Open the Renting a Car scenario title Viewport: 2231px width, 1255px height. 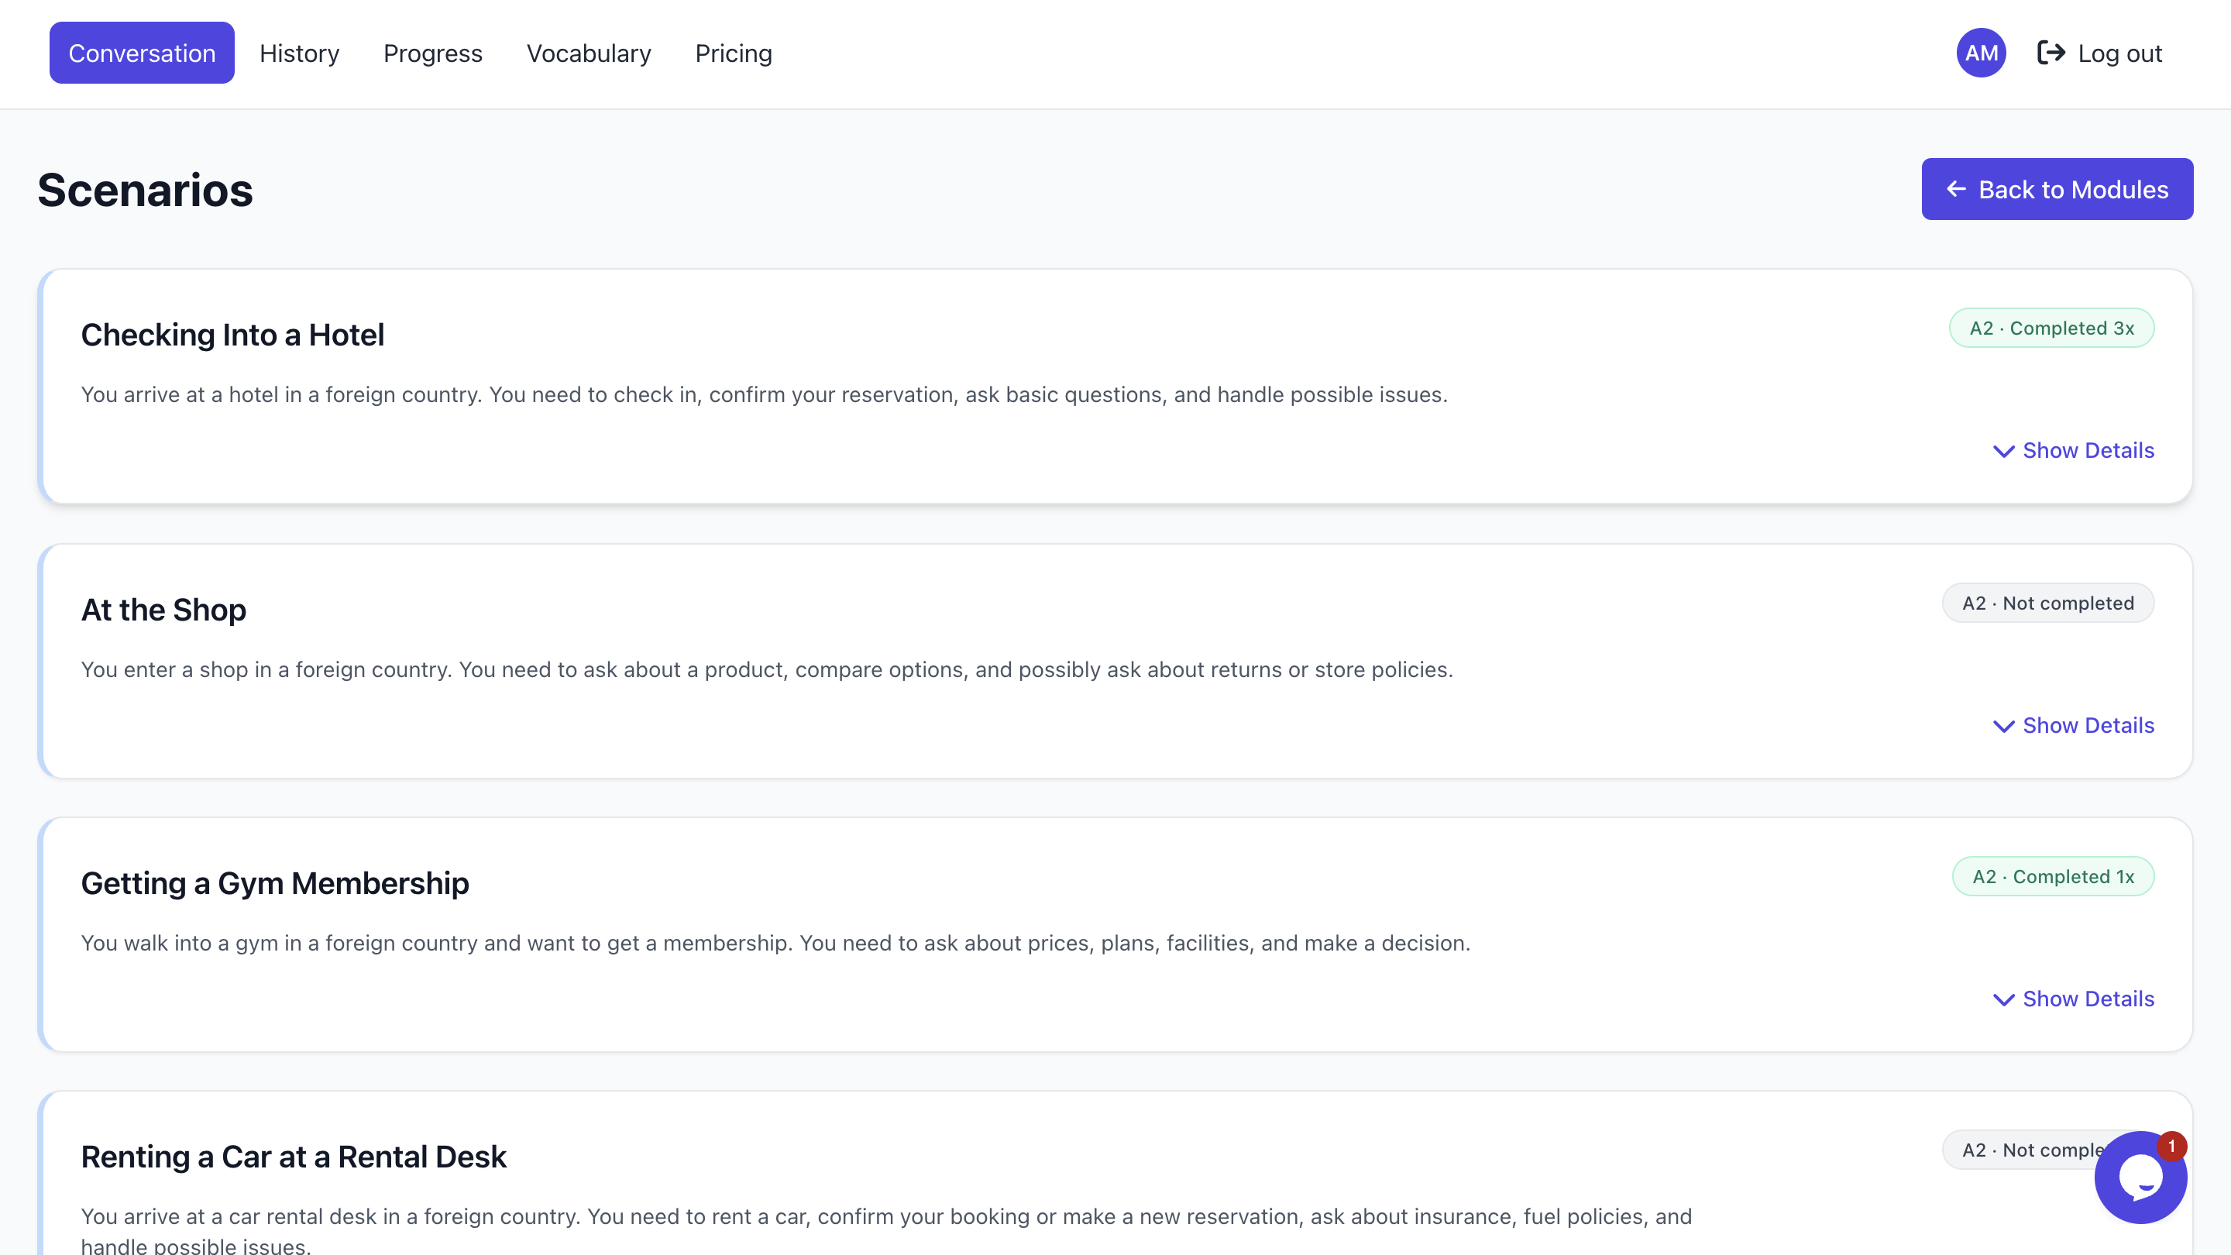(294, 1157)
